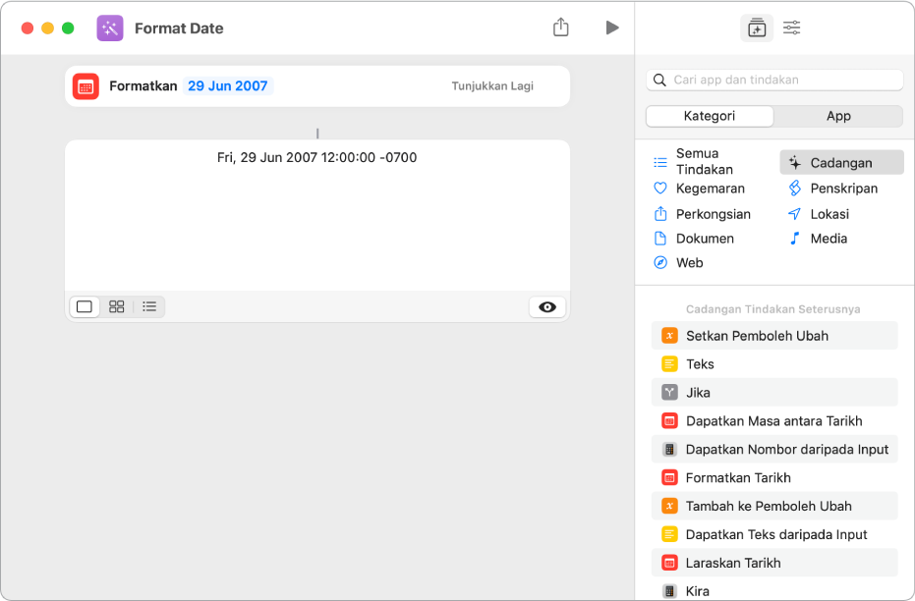This screenshot has height=601, width=915.
Task: Open the Penskripan category
Action: coord(843,189)
